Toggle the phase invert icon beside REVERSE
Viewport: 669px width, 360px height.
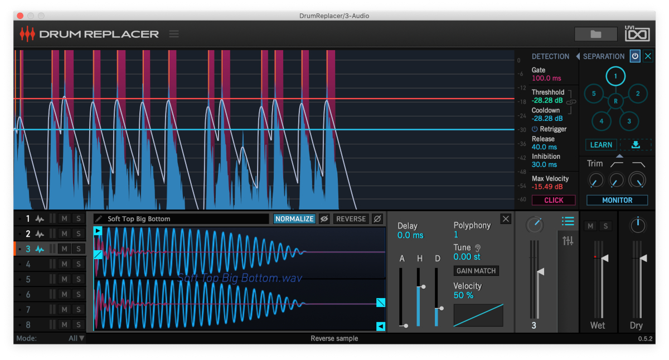click(377, 219)
